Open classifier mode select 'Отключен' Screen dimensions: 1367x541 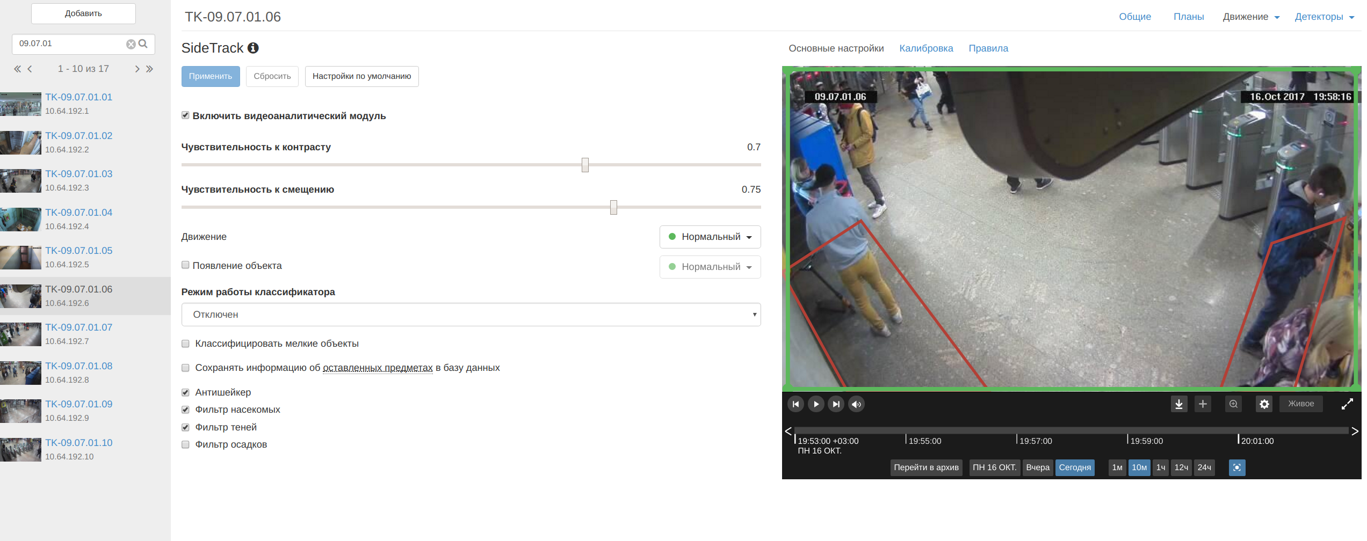tap(471, 315)
